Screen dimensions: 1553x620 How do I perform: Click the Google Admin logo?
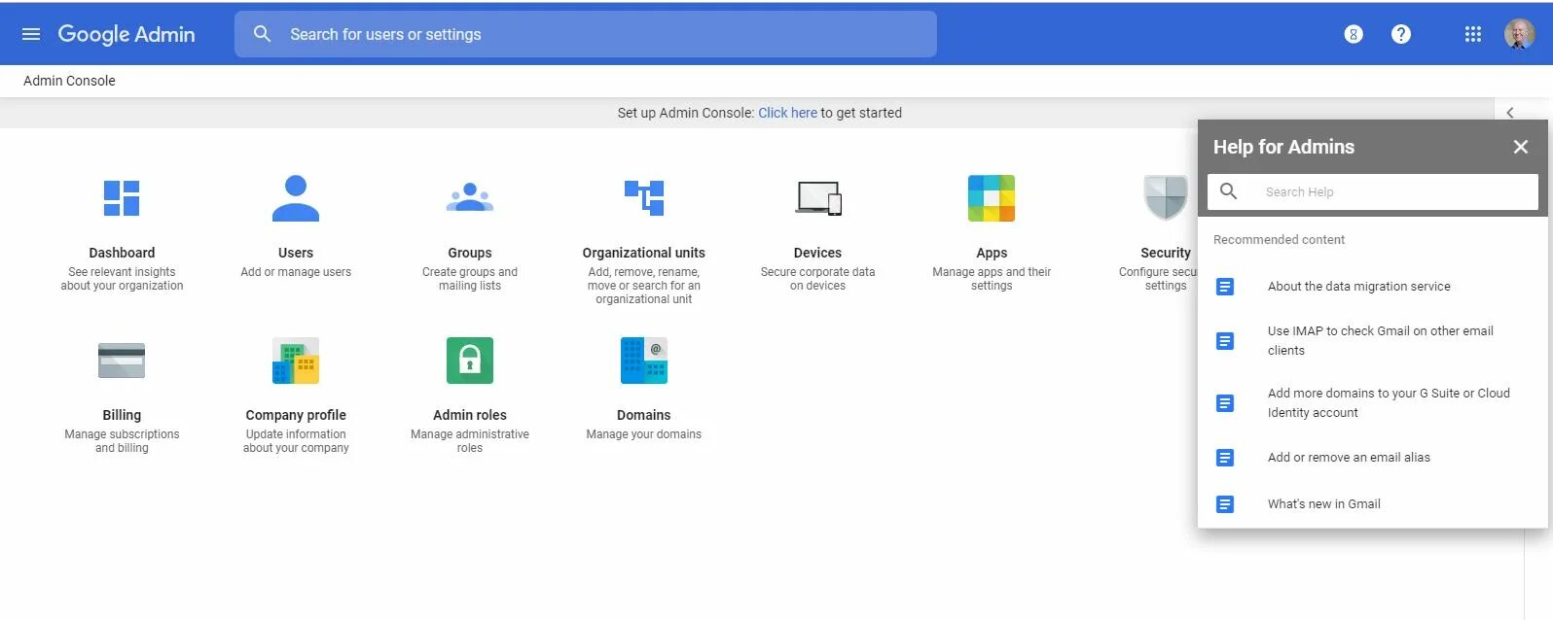pyautogui.click(x=126, y=34)
